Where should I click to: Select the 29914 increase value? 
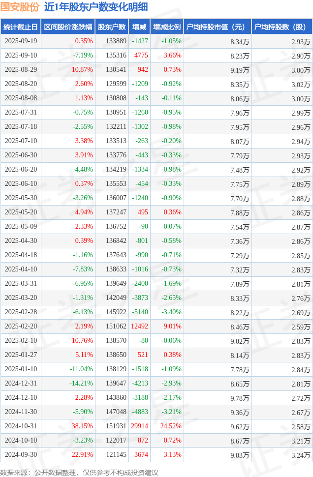point(140,426)
